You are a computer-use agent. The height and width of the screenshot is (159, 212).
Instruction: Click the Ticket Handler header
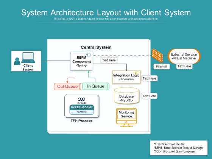click(x=81, y=107)
